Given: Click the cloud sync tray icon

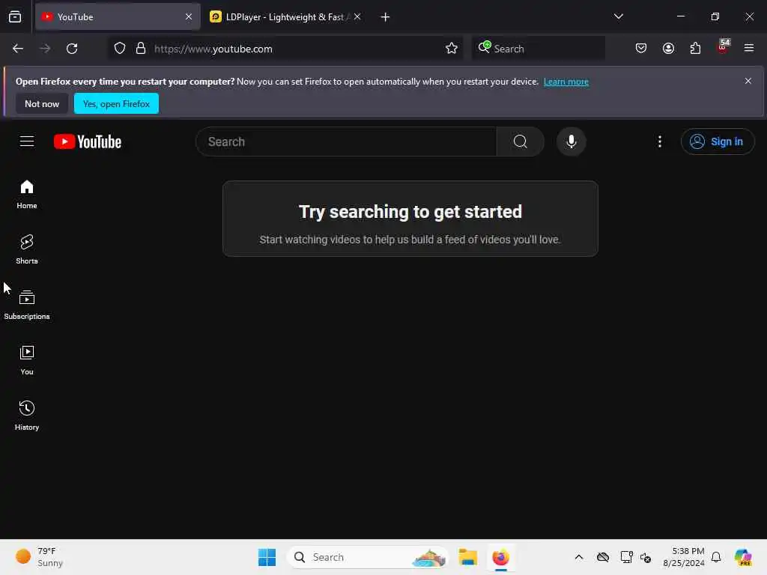Looking at the screenshot, I should click(603, 557).
